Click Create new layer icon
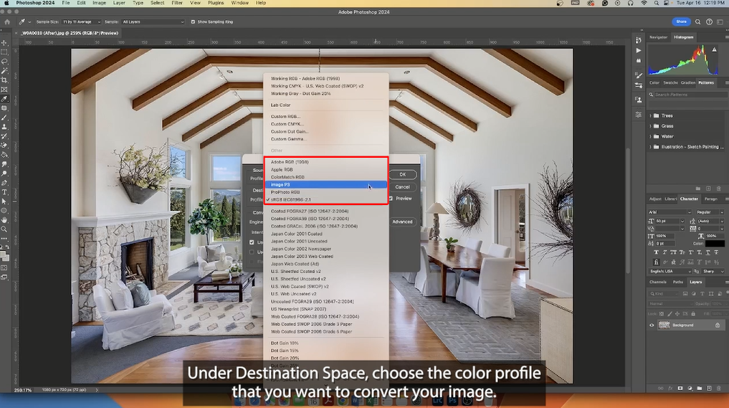 click(709, 388)
